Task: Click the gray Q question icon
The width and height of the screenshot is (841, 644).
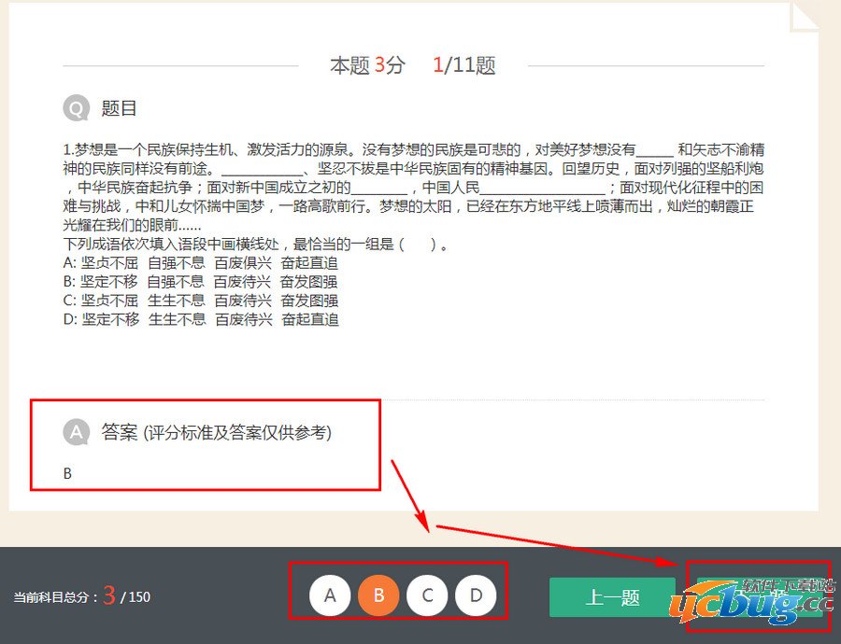Action: pos(77,109)
